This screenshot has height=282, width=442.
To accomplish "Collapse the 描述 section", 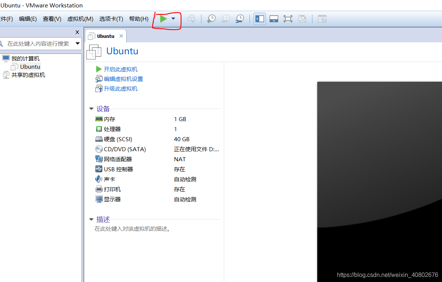I will point(91,219).
